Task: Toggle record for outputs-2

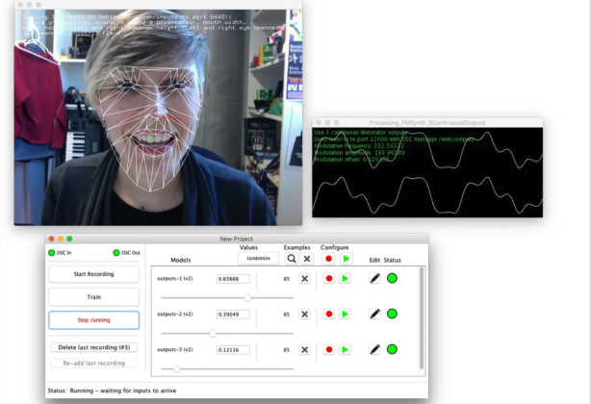Action: click(328, 314)
